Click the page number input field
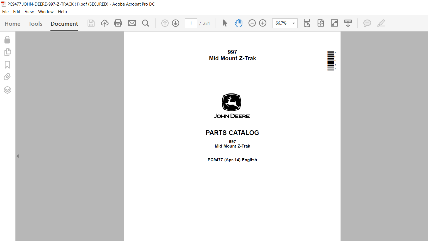This screenshot has height=241, width=428. (191, 23)
